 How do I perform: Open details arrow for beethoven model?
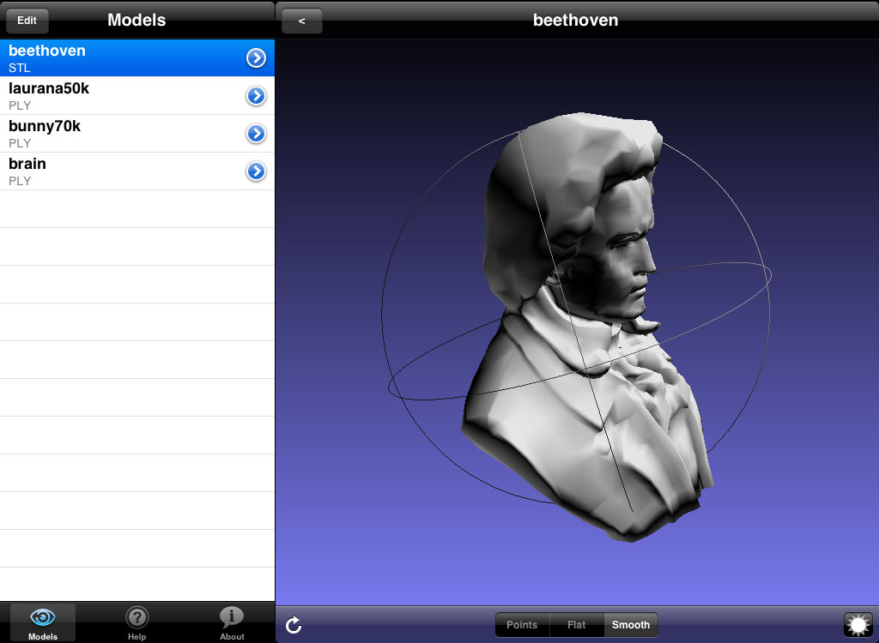point(256,57)
